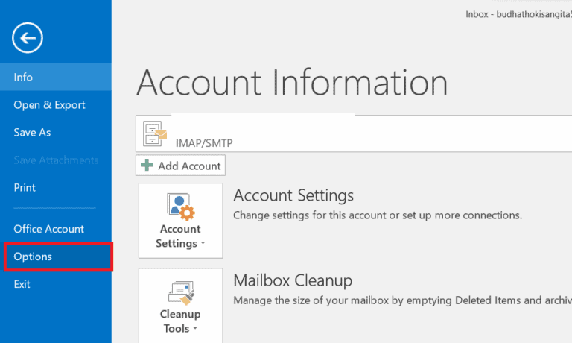Image resolution: width=572 pixels, height=343 pixels.
Task: Click the green plus Add Account icon
Action: [x=147, y=165]
